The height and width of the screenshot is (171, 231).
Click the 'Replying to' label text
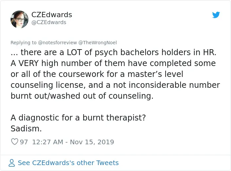[23, 43]
